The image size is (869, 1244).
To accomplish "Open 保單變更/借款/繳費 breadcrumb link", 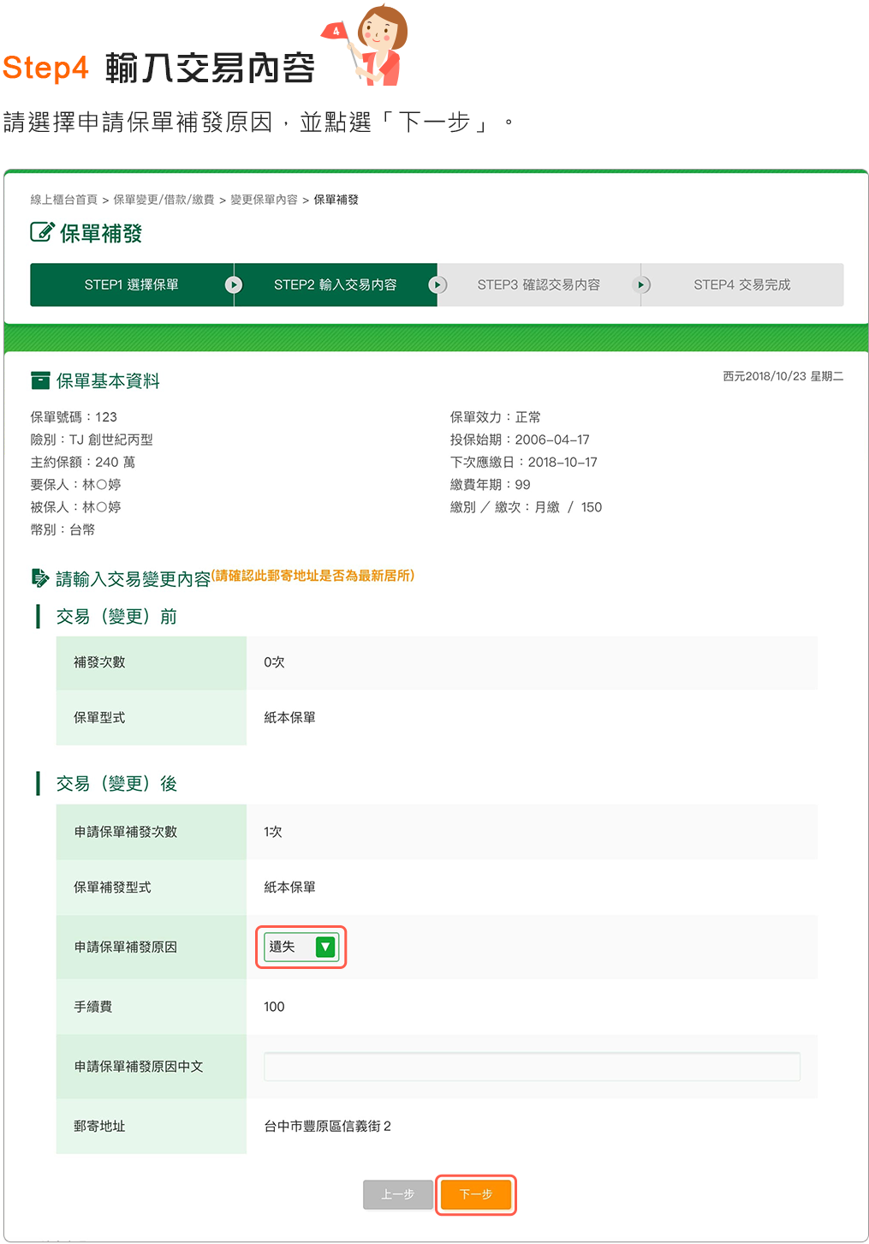I will coord(164,200).
